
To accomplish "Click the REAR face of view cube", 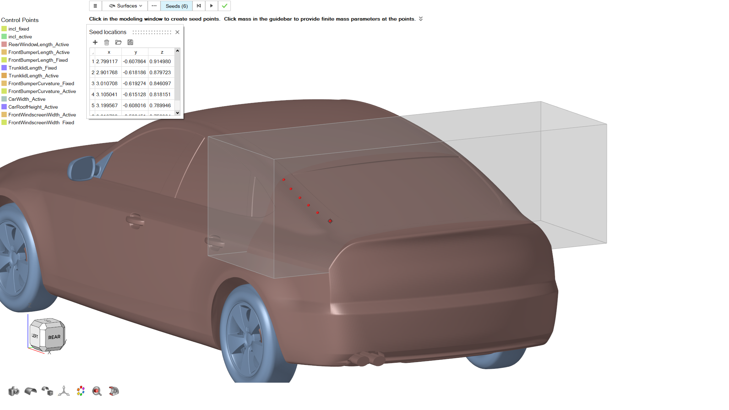I will tap(54, 337).
